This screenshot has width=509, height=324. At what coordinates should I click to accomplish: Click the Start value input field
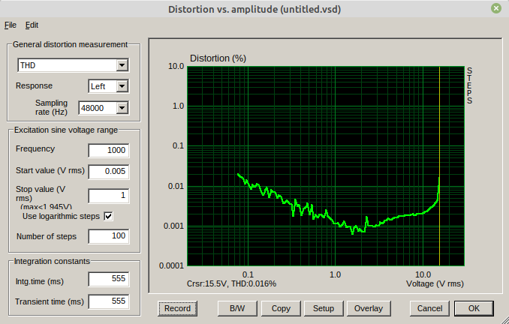click(x=108, y=172)
